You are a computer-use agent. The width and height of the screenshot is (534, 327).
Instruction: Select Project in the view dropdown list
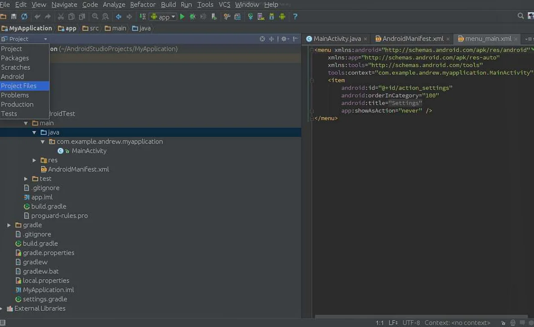click(x=25, y=49)
